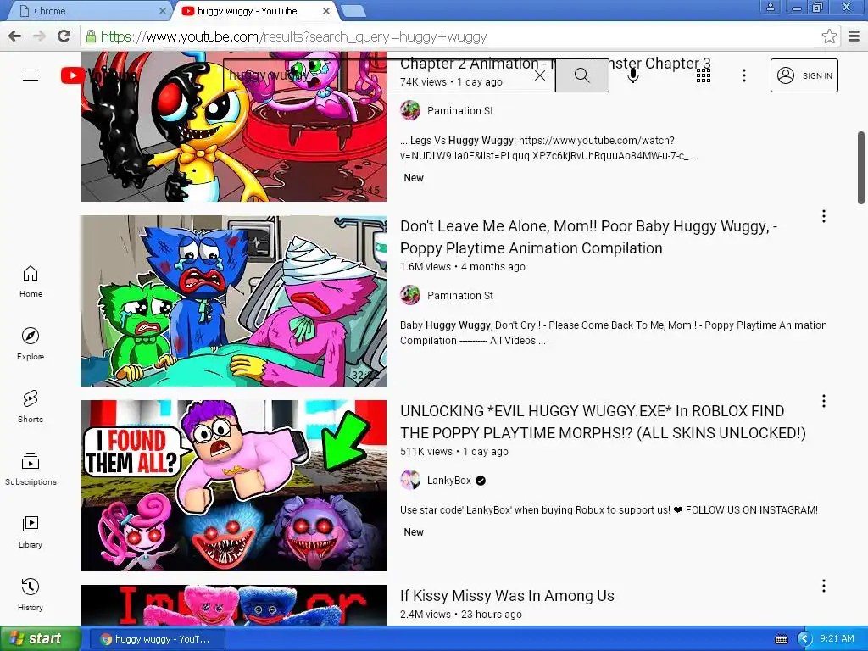Click the SIGN IN button
This screenshot has height=651, width=868.
click(x=804, y=75)
